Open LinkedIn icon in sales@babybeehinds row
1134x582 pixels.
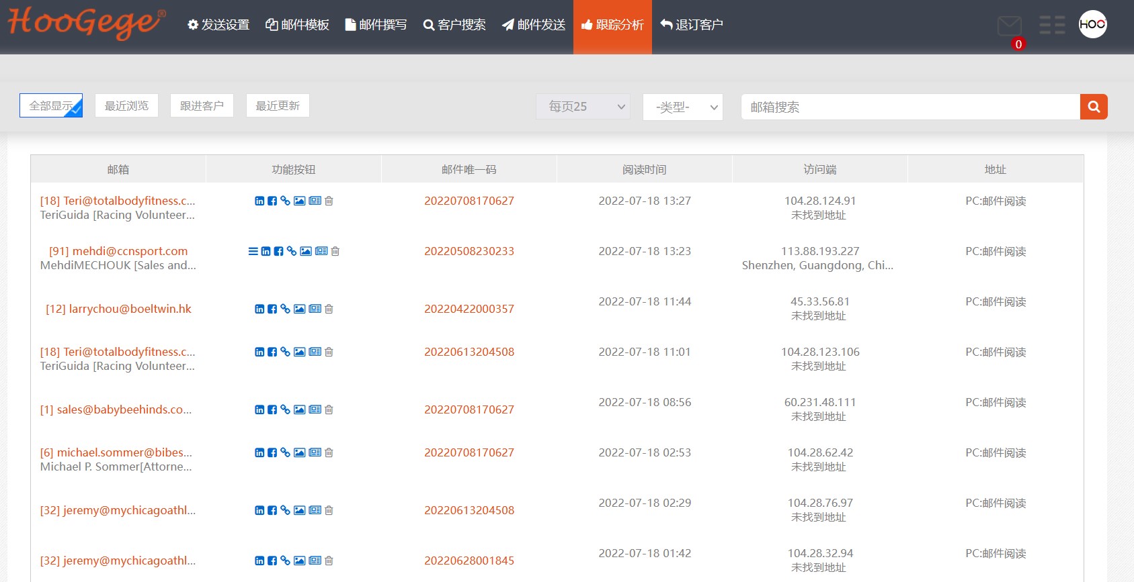(259, 409)
